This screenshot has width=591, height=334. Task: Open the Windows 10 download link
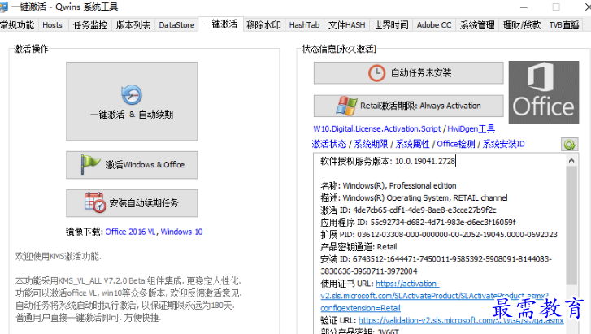point(181,232)
